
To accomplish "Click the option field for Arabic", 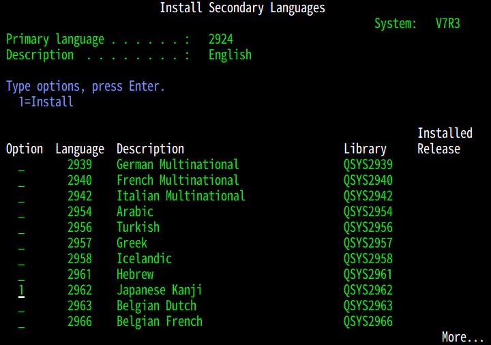I will 21,212.
